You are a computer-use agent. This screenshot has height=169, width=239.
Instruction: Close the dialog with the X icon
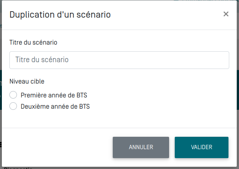point(226,14)
